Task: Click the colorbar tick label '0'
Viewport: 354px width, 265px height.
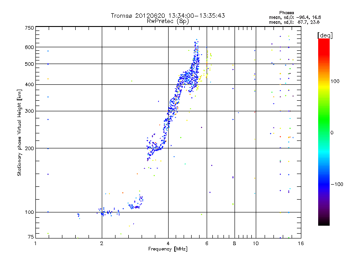Action: click(x=332, y=133)
